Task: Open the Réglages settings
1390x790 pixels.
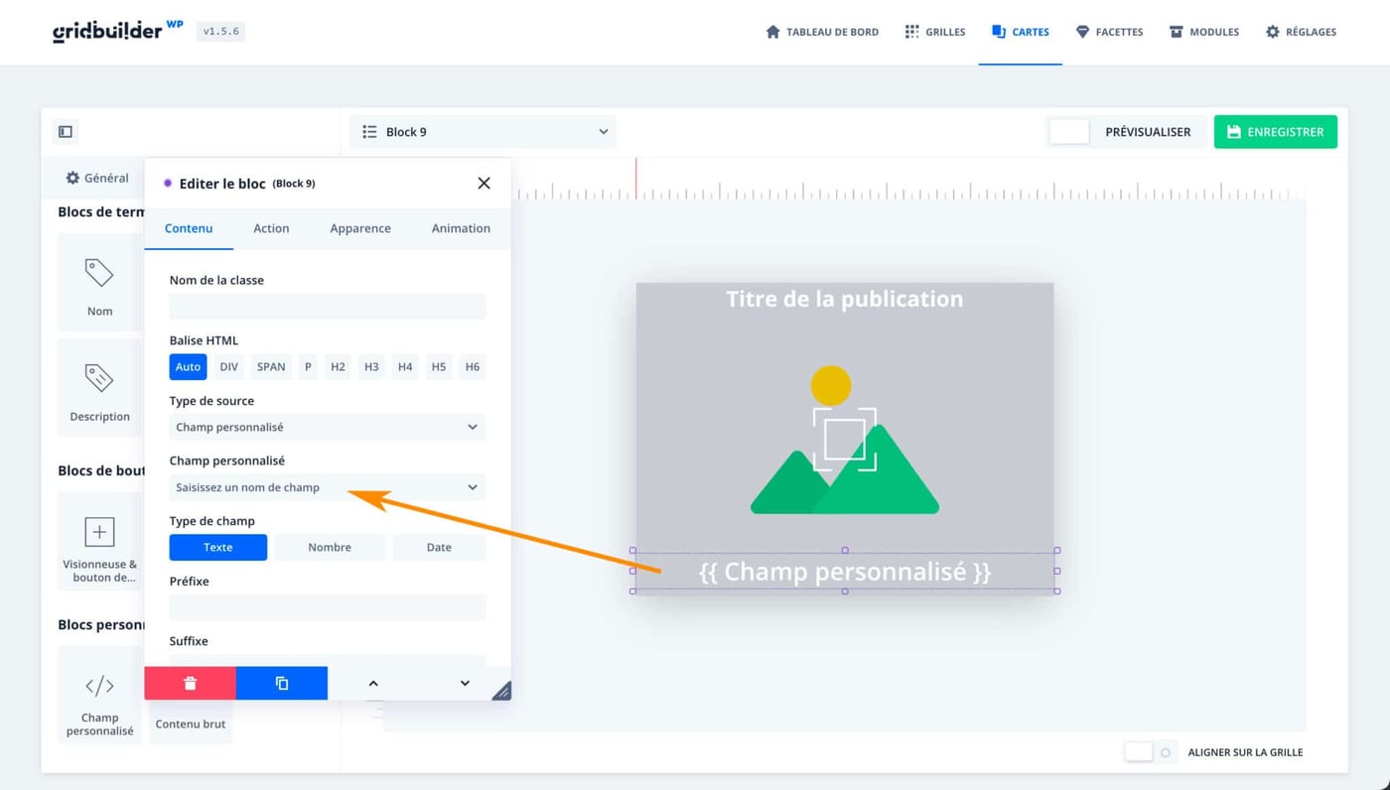Action: tap(1301, 31)
